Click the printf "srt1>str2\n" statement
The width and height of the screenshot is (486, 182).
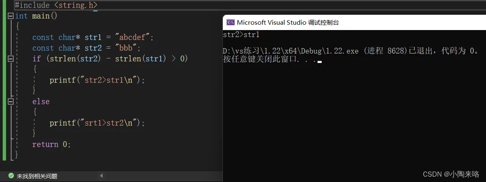[97, 123]
